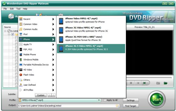Click the Portable Multimedia Device icon

21,65
